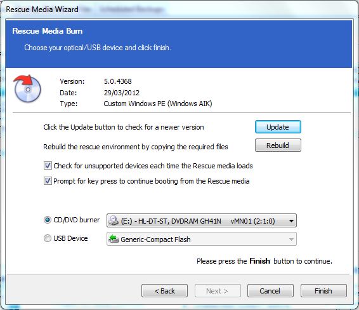Select the USB Device radio button

(47, 238)
